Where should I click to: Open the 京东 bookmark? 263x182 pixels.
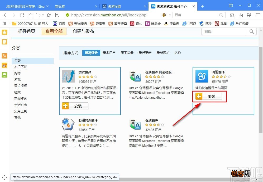click(x=136, y=24)
